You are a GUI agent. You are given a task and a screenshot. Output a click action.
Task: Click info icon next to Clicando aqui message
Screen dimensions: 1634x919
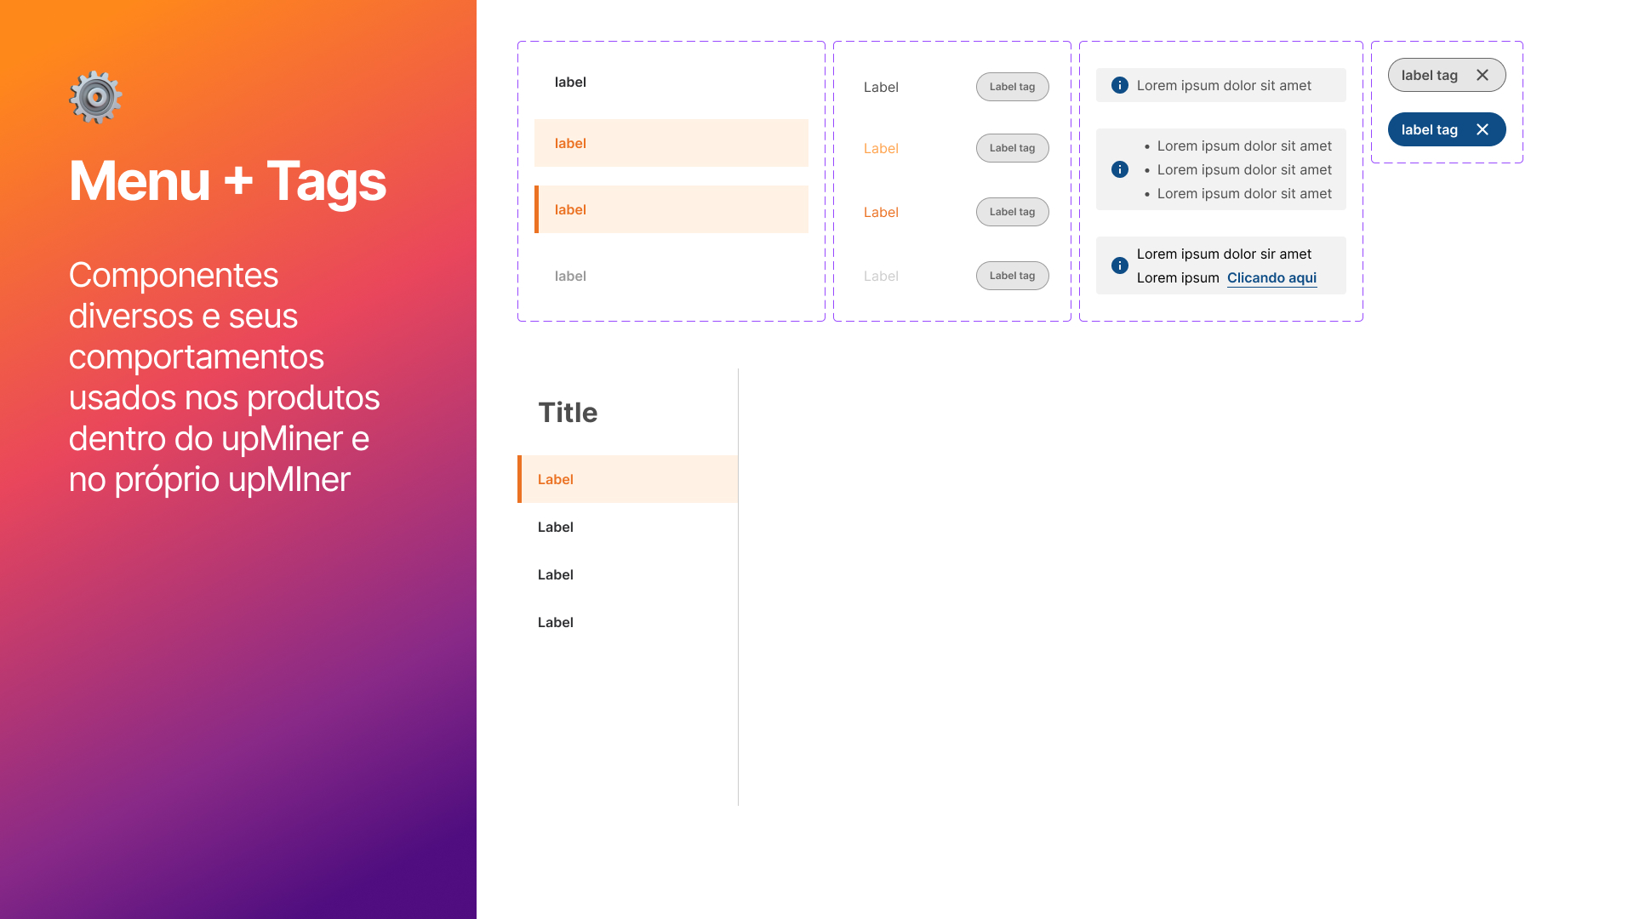click(1120, 265)
